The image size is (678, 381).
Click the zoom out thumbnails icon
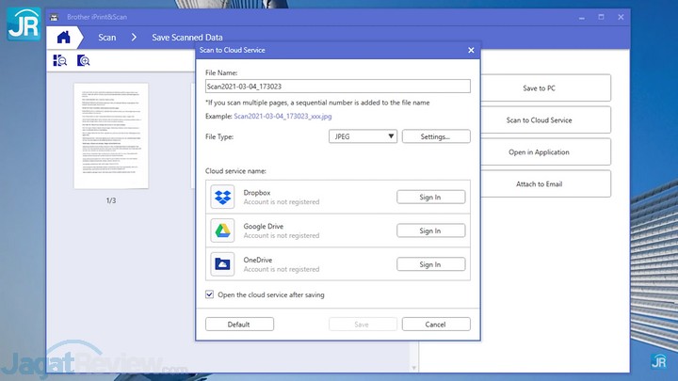[x=60, y=61]
